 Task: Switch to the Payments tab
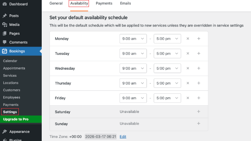[104, 3]
